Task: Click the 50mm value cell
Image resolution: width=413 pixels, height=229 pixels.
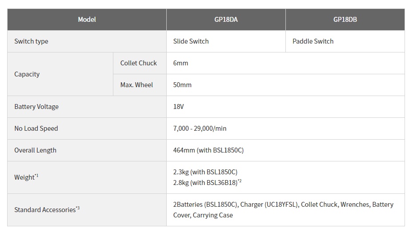Action: pos(285,85)
